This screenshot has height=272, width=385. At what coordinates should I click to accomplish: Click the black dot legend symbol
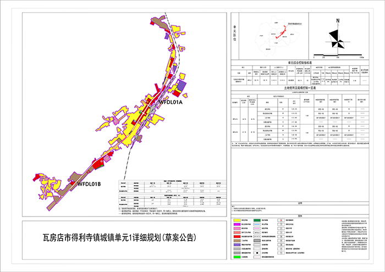coord(257,253)
